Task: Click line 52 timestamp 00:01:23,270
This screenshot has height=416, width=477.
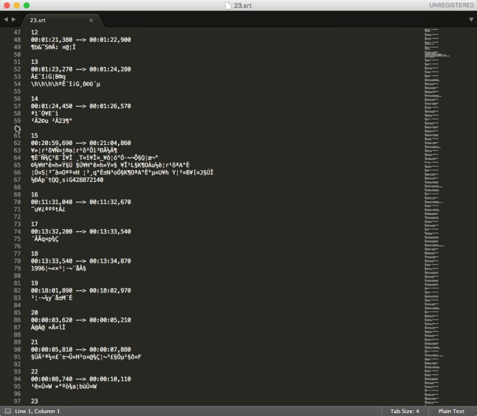Action: click(52, 69)
